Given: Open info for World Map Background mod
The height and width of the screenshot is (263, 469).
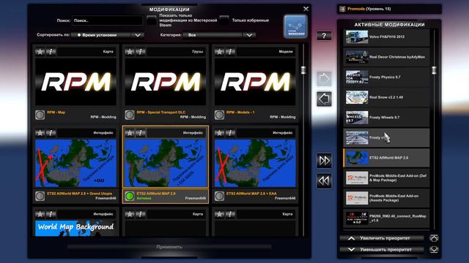Looking at the screenshot, I should pos(51,214).
